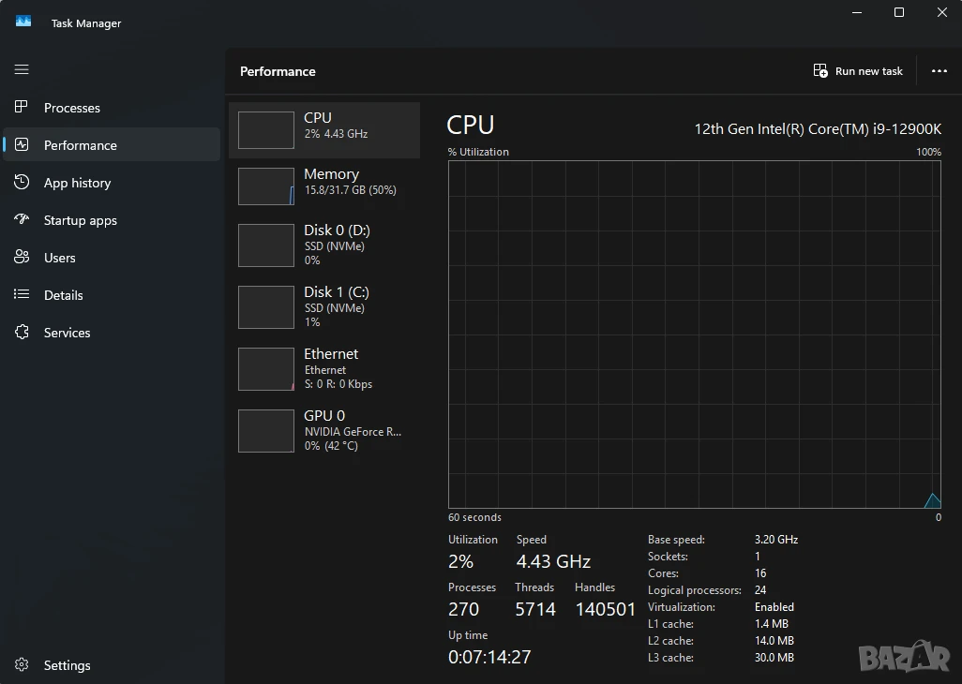The width and height of the screenshot is (962, 684).
Task: Select the Performance tab in the sidebar
Action: 112,144
